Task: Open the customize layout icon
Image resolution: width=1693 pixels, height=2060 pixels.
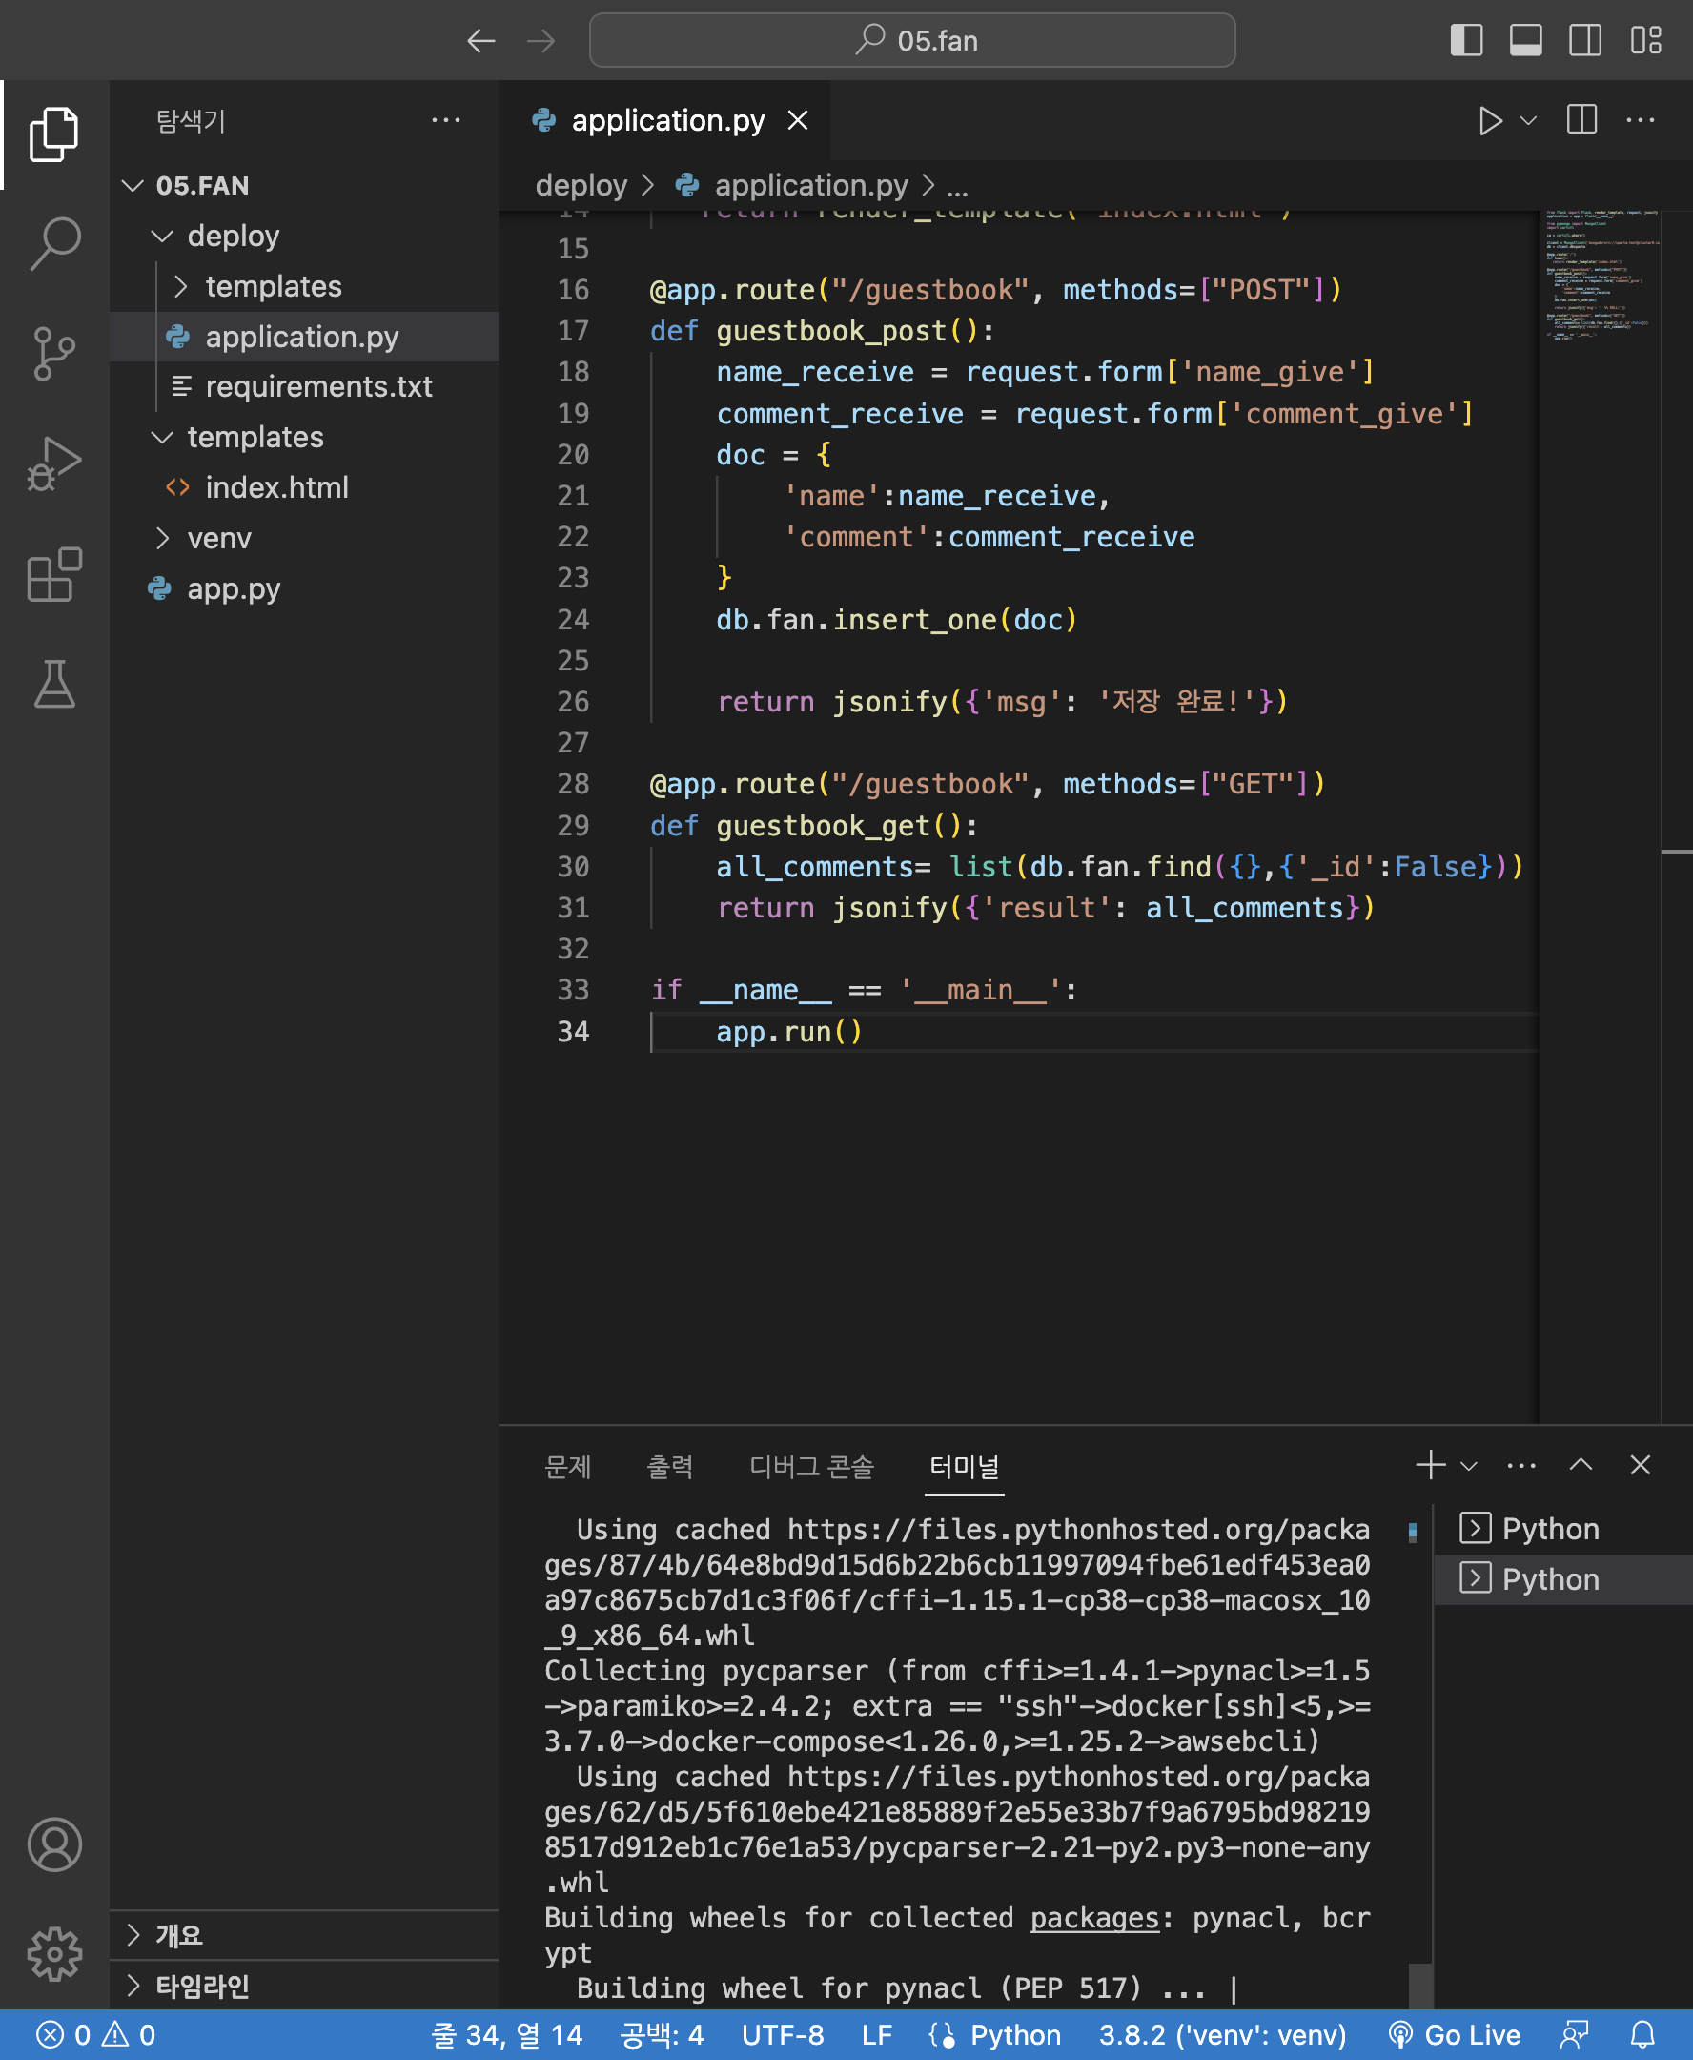Action: pyautogui.click(x=1646, y=40)
